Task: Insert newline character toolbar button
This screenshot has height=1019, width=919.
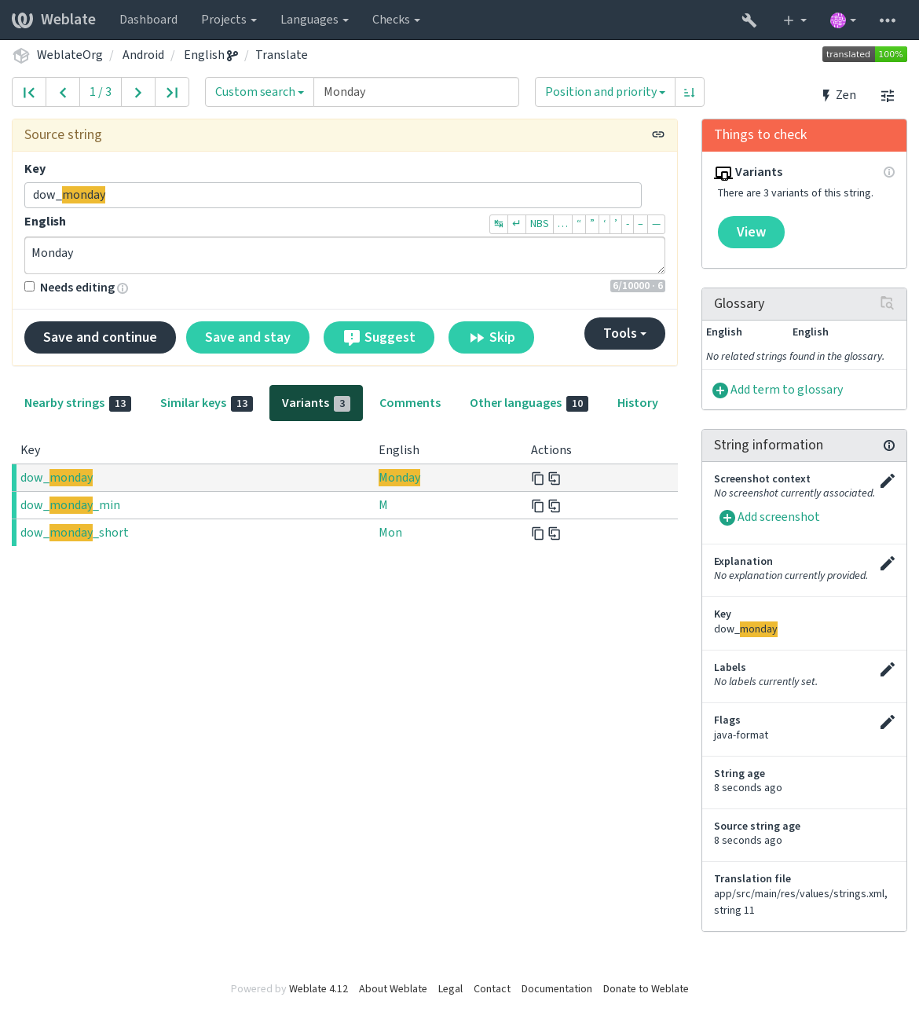Action: pyautogui.click(x=517, y=224)
